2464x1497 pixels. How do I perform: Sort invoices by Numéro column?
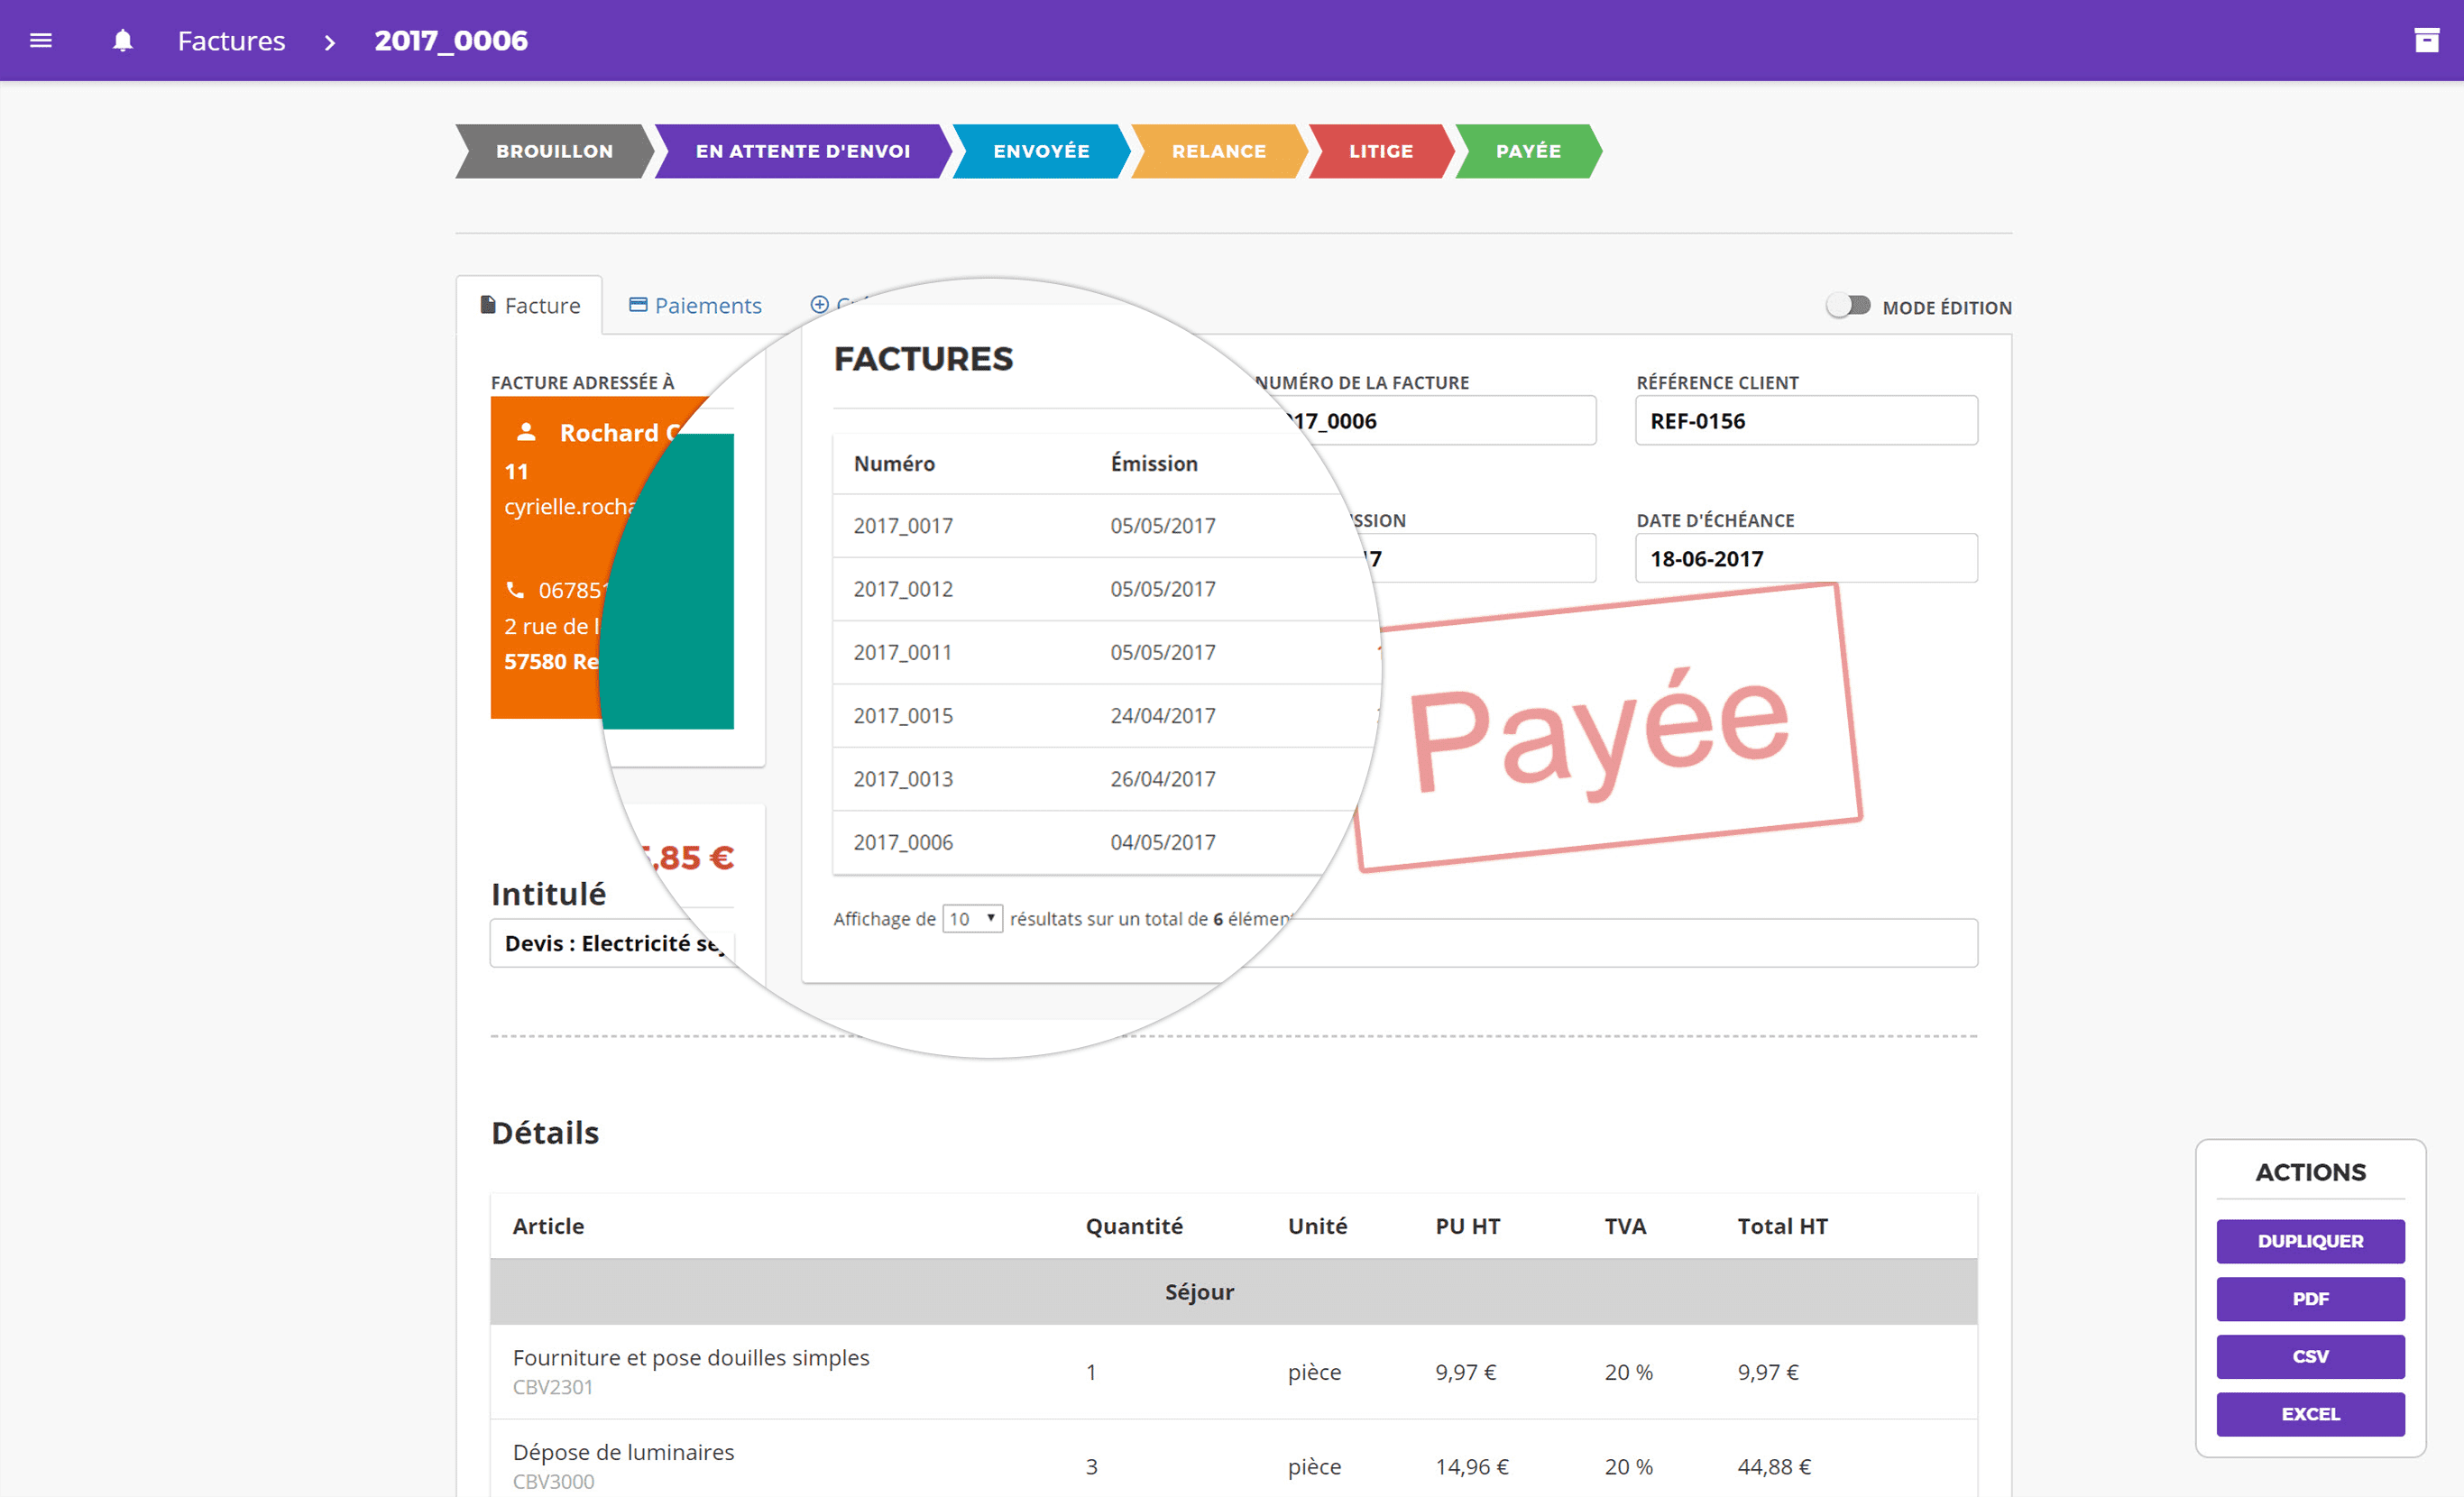[x=894, y=463]
